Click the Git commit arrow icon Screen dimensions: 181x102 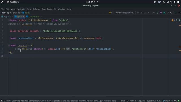coord(161,12)
